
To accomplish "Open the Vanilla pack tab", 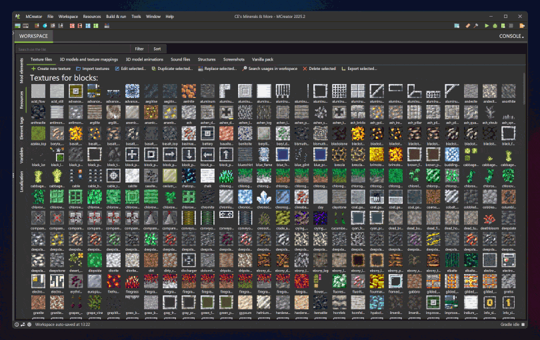I will coord(263,59).
